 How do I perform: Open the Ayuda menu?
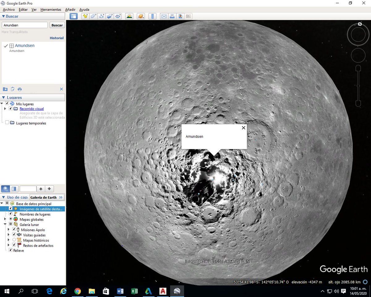(x=84, y=10)
